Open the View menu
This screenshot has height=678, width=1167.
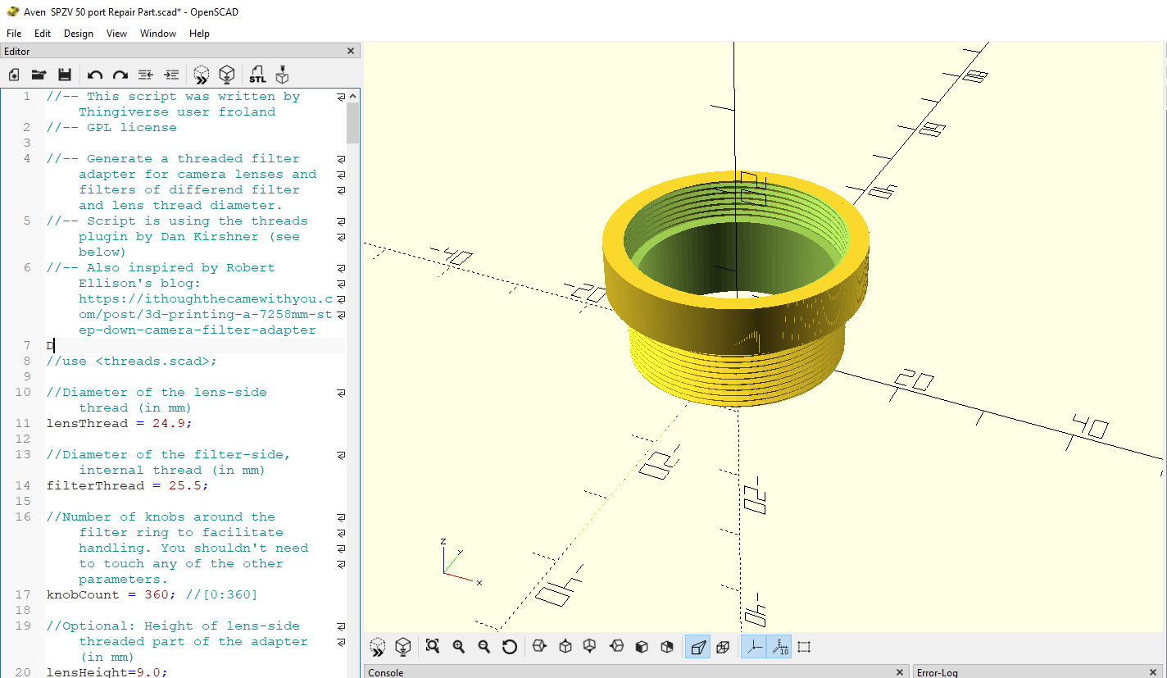click(x=117, y=34)
